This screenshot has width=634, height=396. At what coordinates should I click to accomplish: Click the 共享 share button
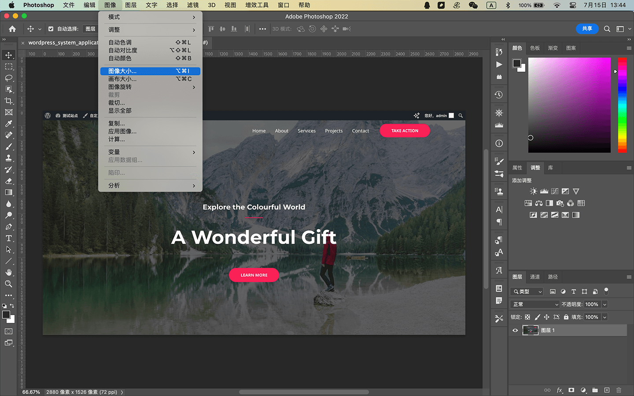[587, 29]
